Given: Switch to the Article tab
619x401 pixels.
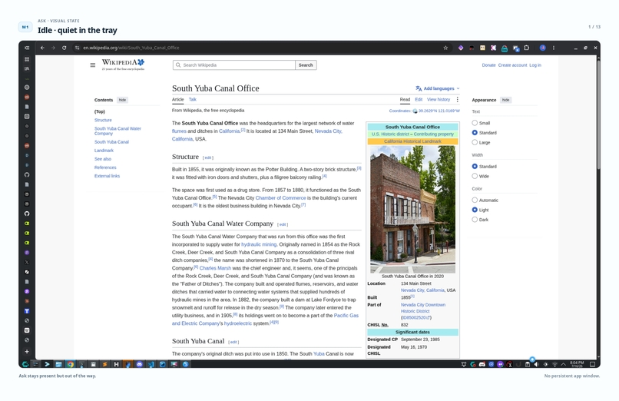Looking at the screenshot, I should 177,99.
